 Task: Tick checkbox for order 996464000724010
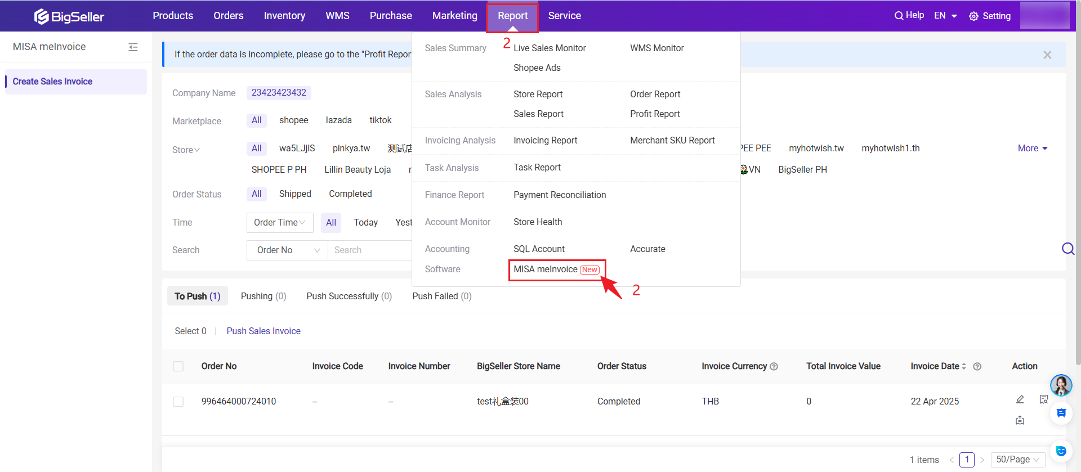178,402
